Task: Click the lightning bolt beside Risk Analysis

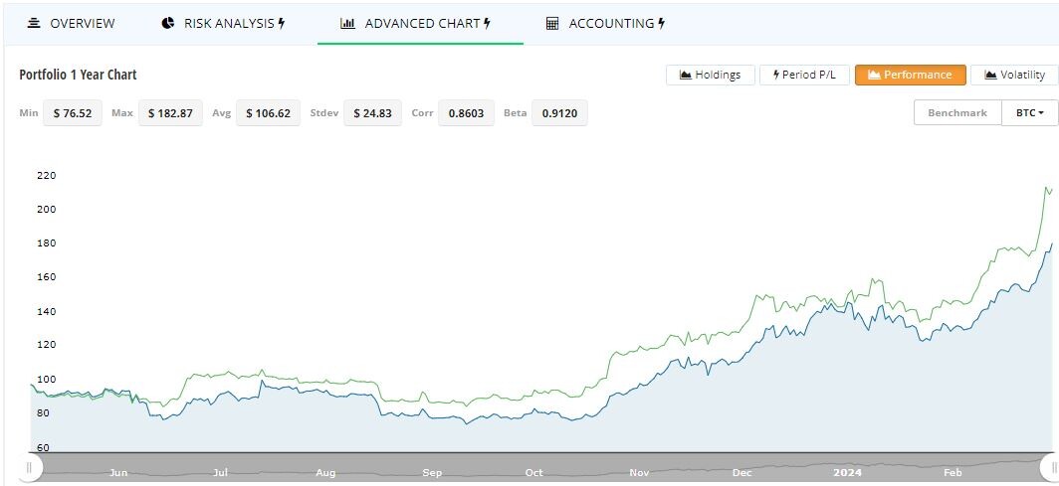Action: coord(281,24)
